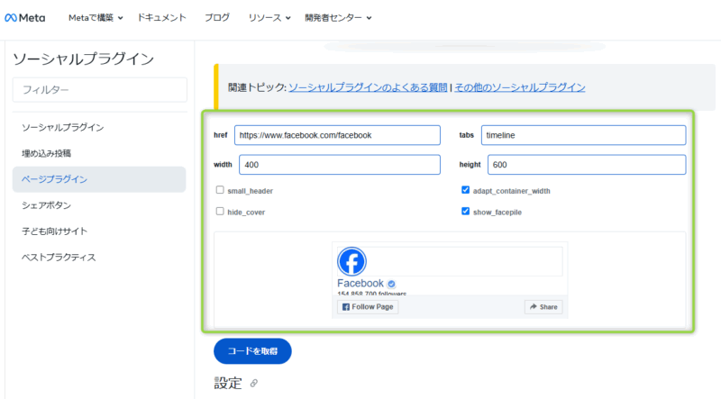Image resolution: width=721 pixels, height=399 pixels.
Task: Click the ソーシャルプラグイン sidebar heading
Action: tap(83, 59)
